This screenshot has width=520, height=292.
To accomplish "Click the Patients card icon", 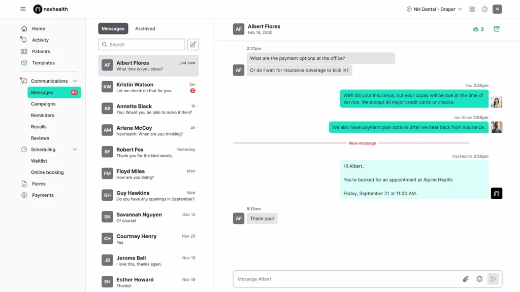I will [24, 51].
